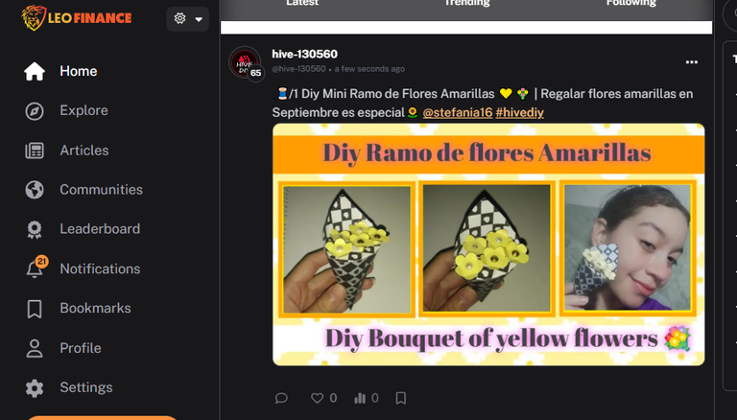Go to the Articles newspaper icon
737x420 pixels.
pyautogui.click(x=35, y=151)
